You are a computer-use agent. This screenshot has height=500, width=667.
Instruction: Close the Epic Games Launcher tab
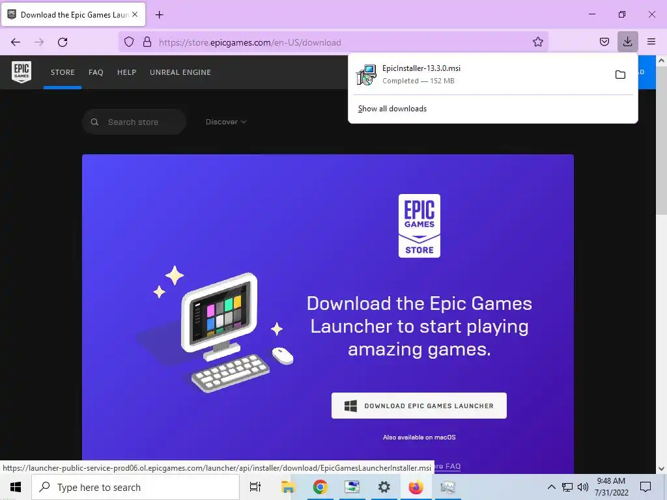tap(135, 14)
